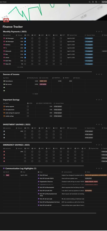Open sort for Communication Log Highlights
This screenshot has width=107, height=231.
click(99, 169)
